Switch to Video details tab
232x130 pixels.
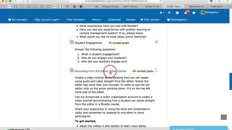pos(218,6)
